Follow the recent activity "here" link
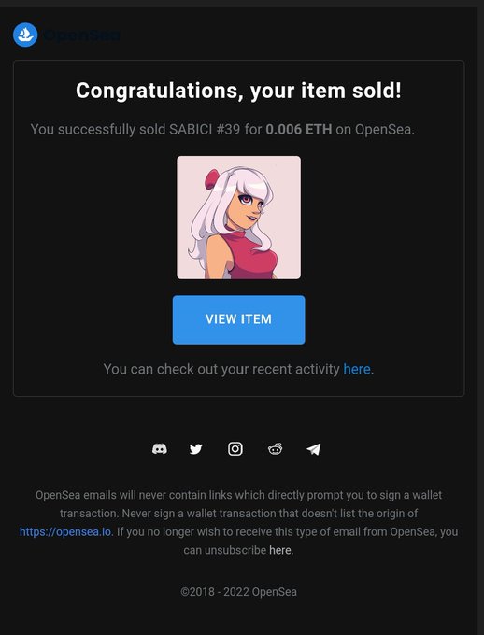The image size is (484, 635). point(357,370)
